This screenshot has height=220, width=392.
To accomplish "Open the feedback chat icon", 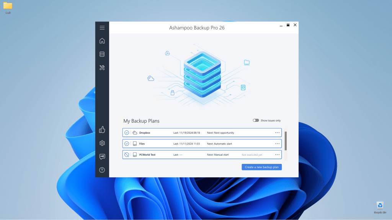I will (102, 156).
